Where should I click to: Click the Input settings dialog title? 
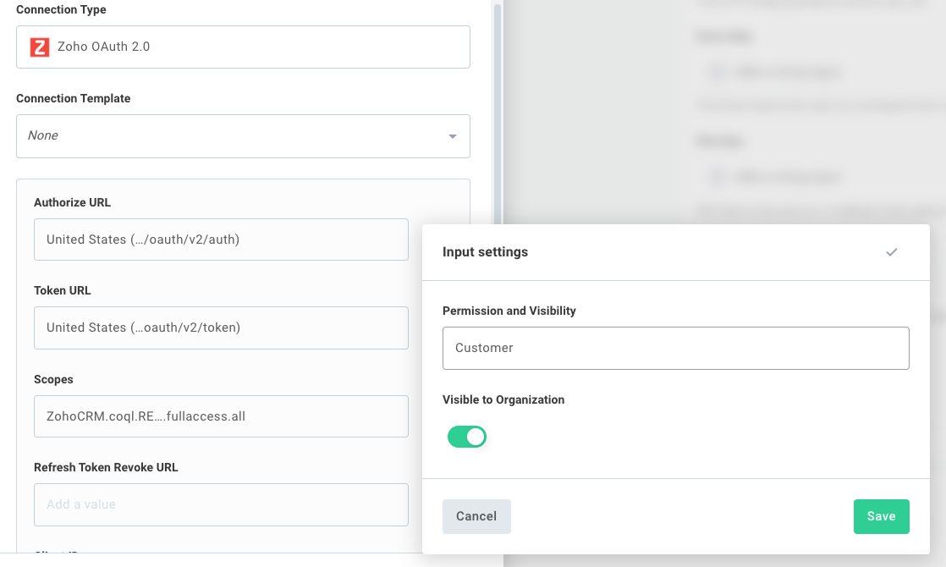484,251
